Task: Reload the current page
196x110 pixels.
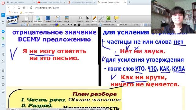Action: (19, 8)
